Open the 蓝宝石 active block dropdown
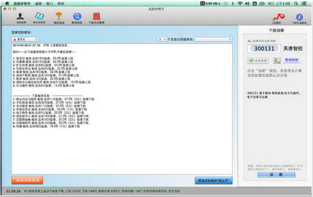 point(25,39)
